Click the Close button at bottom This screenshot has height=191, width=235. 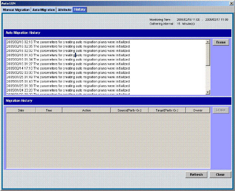[220, 175]
